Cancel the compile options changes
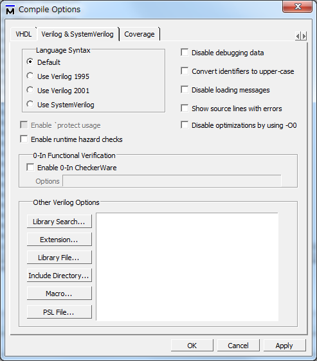 [238, 346]
